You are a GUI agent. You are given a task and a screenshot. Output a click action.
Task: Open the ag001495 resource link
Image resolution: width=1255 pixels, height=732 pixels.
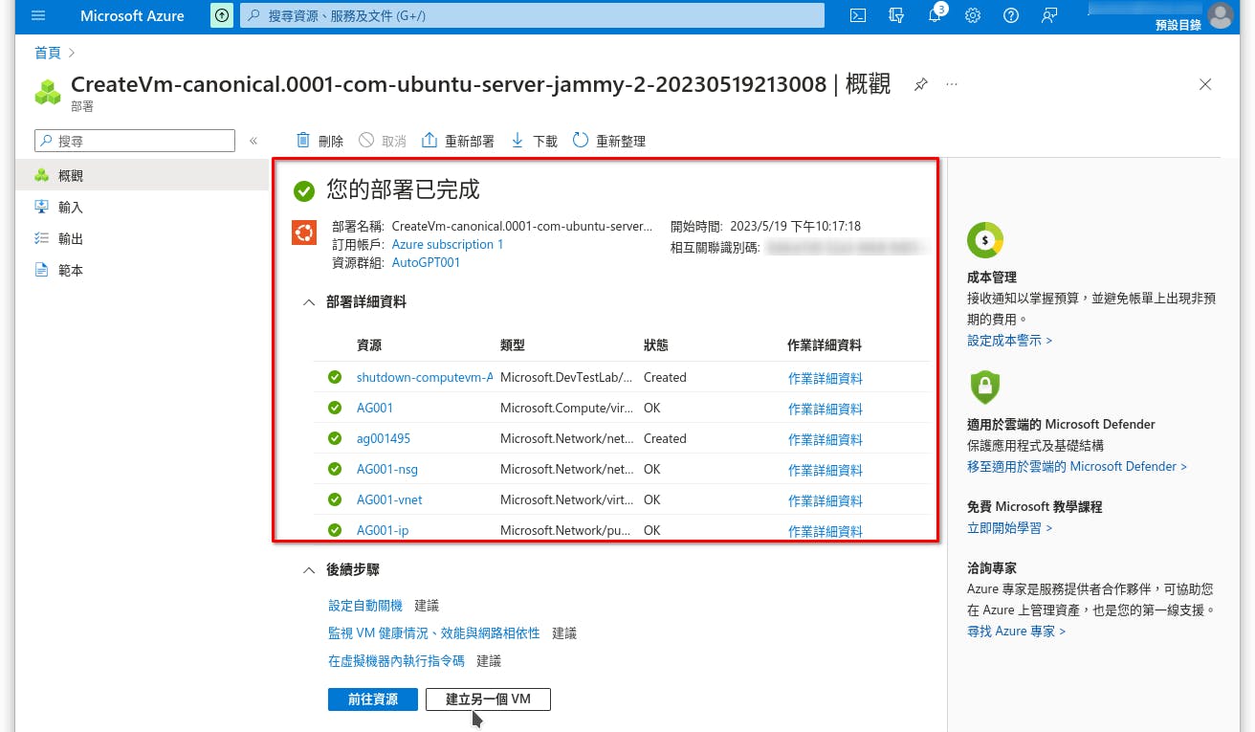coord(384,438)
